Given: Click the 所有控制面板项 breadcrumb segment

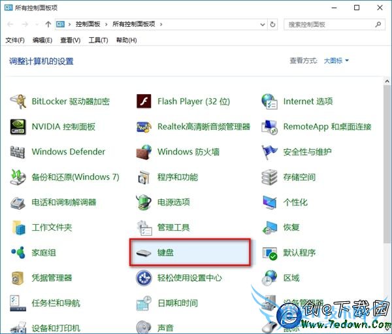Looking at the screenshot, I should 134,24.
